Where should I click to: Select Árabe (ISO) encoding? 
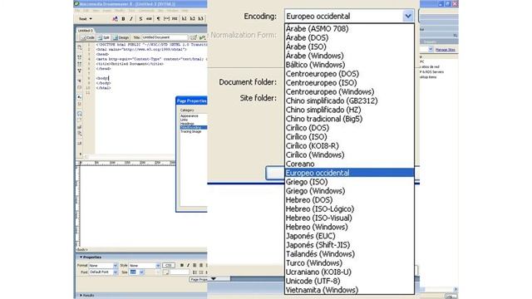[x=349, y=47]
